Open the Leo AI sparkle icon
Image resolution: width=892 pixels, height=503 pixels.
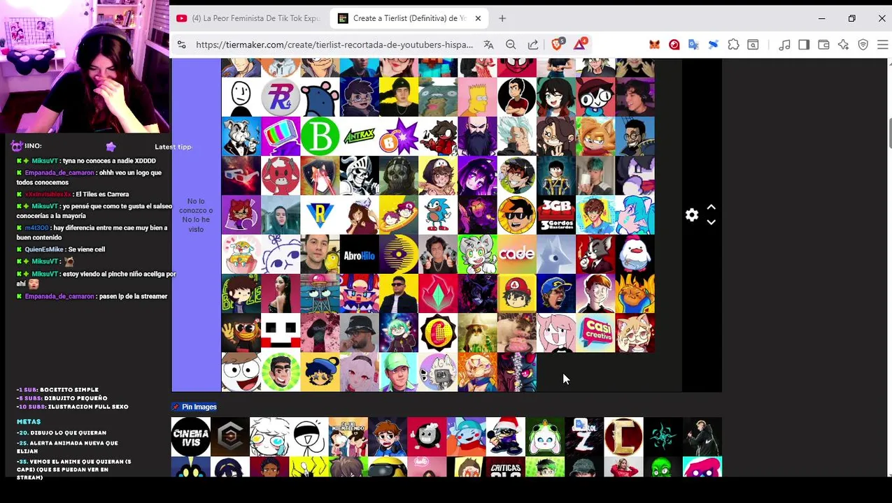843,45
